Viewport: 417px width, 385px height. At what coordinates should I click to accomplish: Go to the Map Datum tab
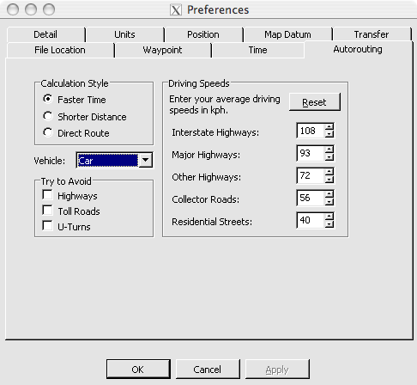[287, 34]
